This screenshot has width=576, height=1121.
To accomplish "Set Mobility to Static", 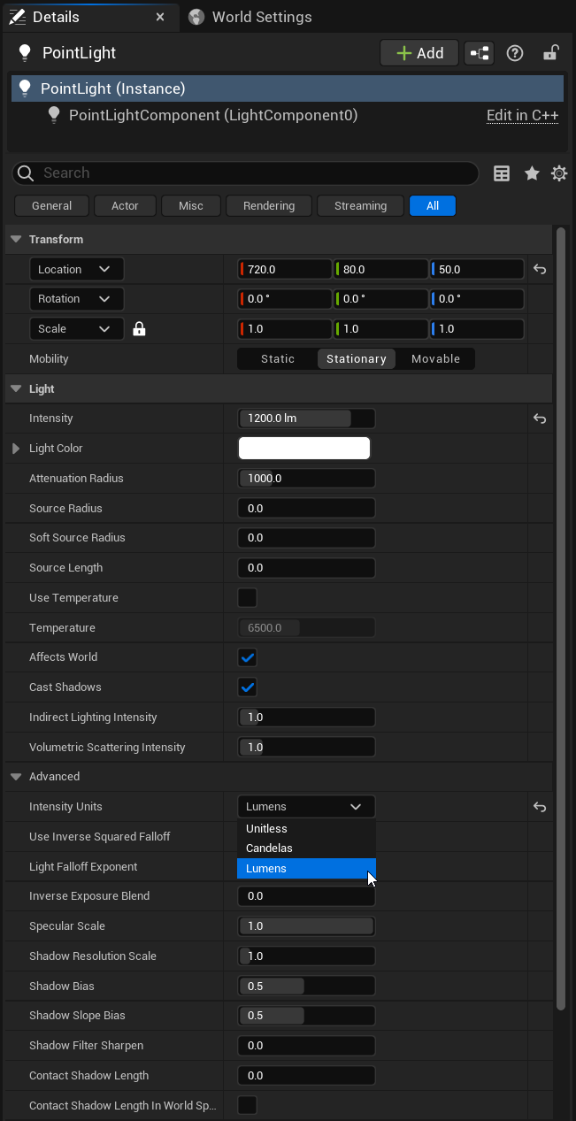I will click(x=278, y=358).
